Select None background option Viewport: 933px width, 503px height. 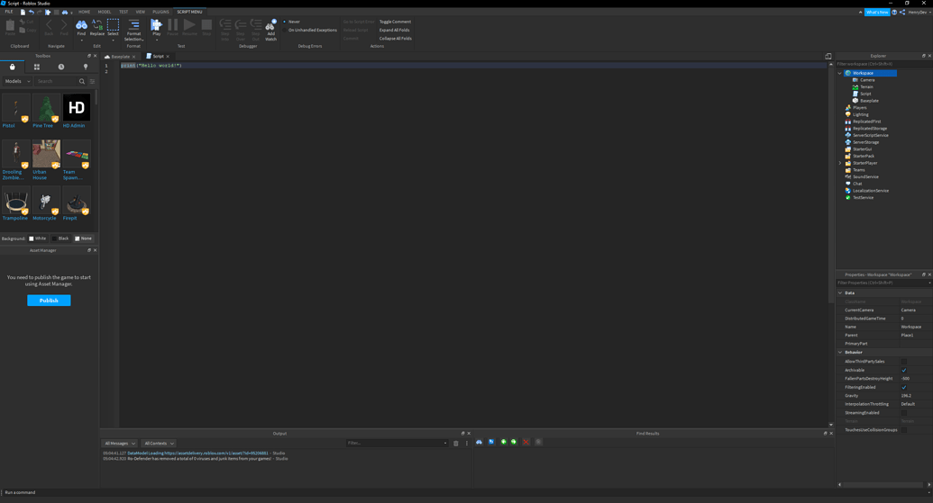coord(83,238)
